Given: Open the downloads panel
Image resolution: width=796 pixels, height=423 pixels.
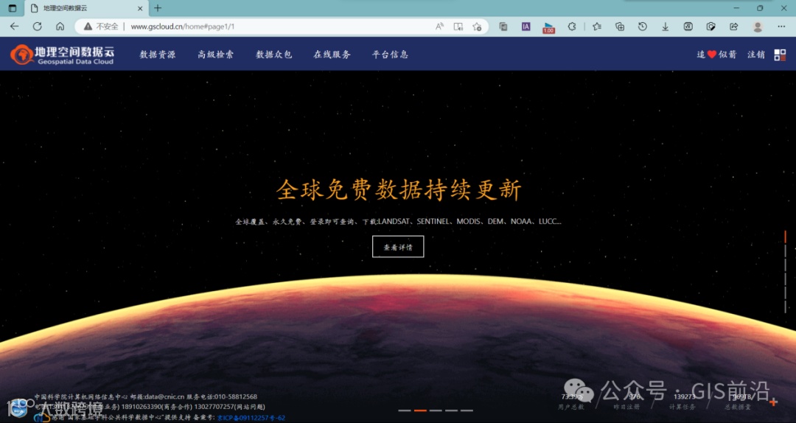Looking at the screenshot, I should click(x=665, y=27).
